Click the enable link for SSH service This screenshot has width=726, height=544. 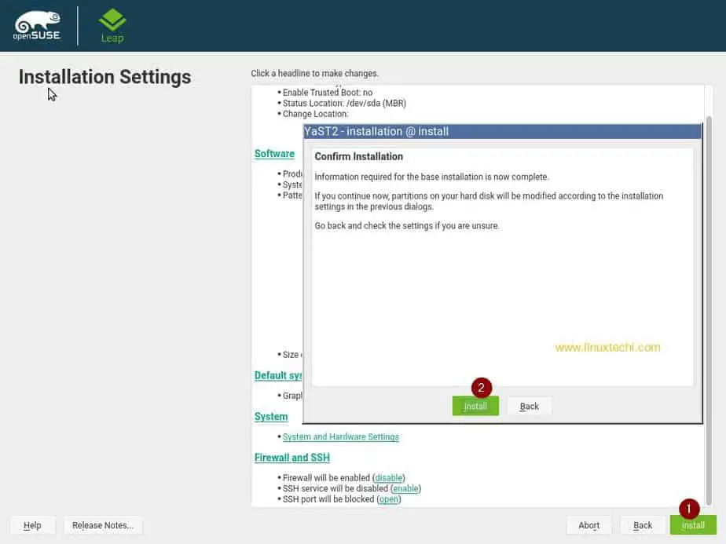[405, 488]
